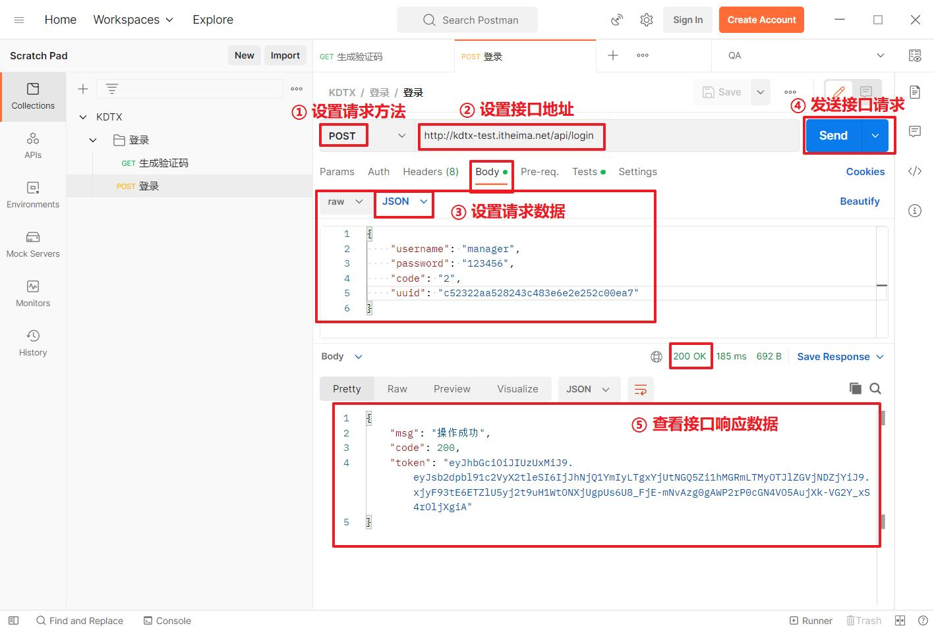
Task: Show the Preview response view
Action: (452, 389)
